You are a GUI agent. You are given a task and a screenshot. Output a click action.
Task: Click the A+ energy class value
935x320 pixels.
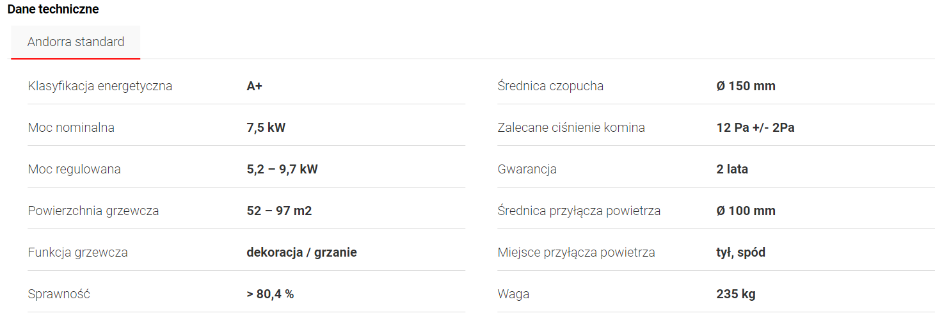(x=255, y=86)
